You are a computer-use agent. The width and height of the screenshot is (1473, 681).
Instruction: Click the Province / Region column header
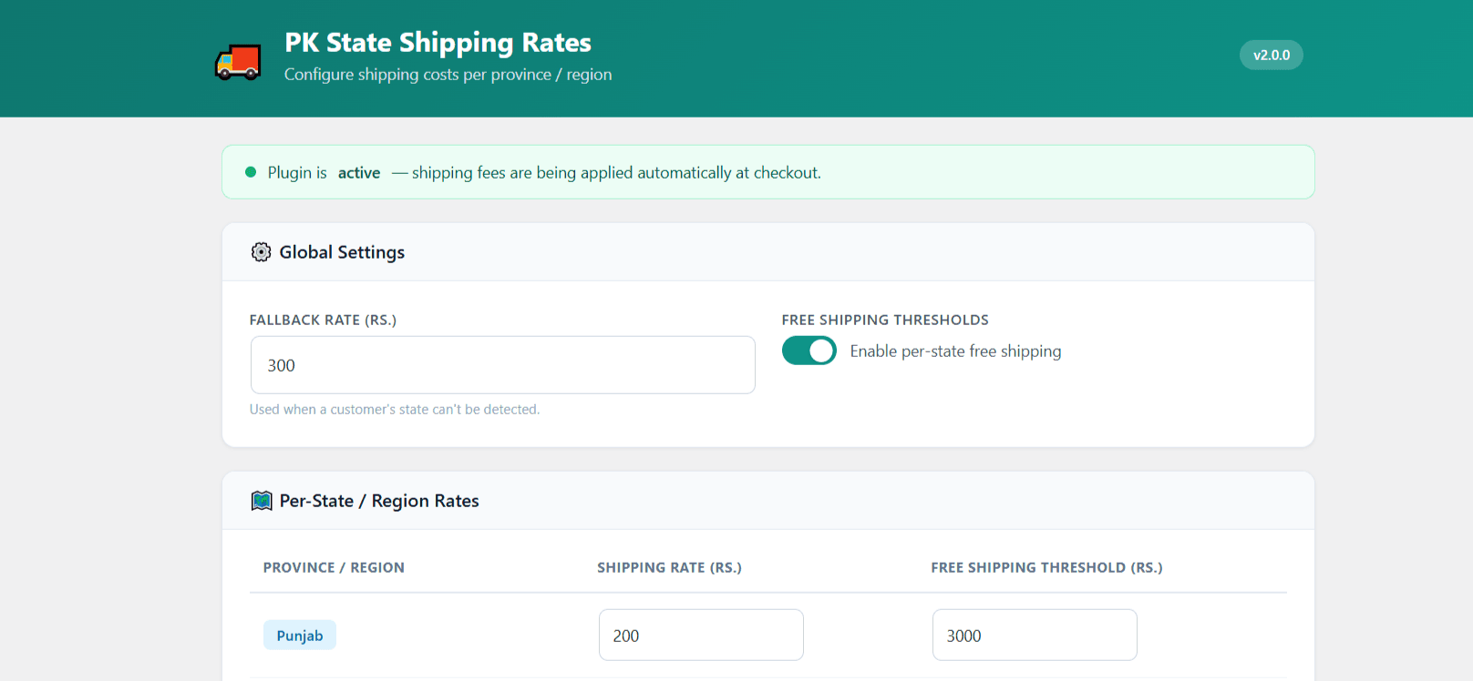[x=334, y=567]
